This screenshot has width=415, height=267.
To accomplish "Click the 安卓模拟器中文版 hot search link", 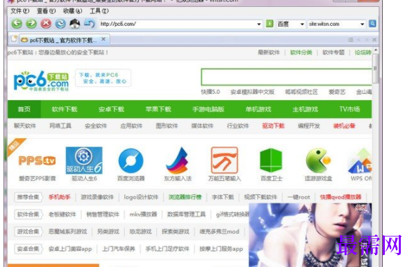I will coord(252,92).
